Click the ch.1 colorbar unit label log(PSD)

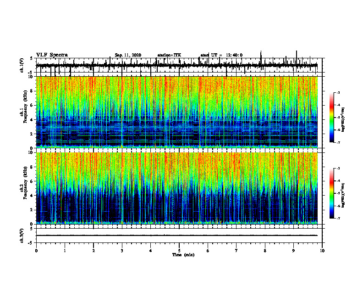(343, 119)
